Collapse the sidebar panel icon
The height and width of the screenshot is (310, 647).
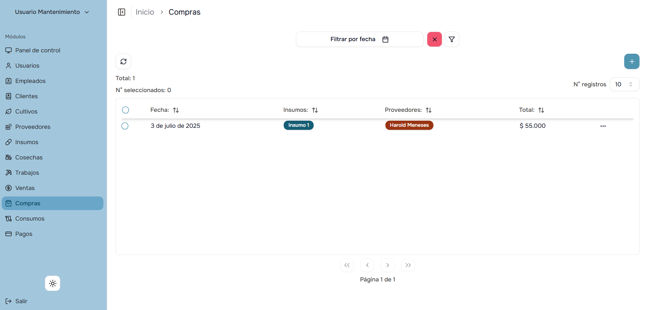pos(121,12)
